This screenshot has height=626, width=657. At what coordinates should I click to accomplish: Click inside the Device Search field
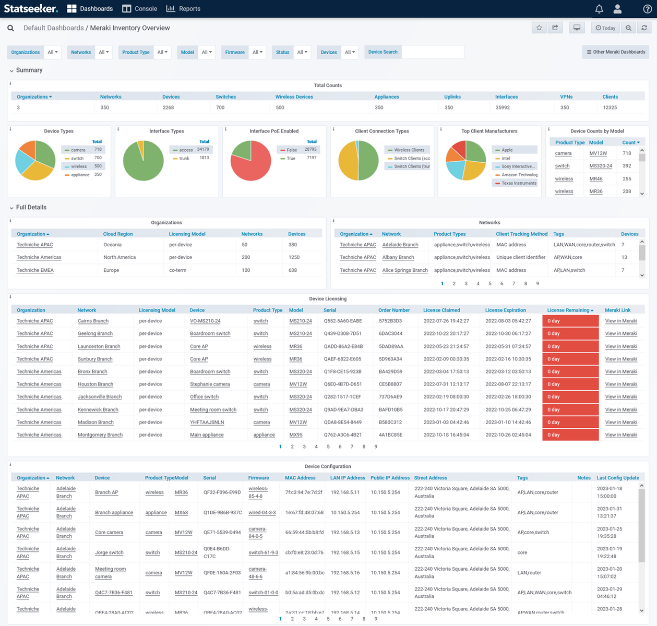pyautogui.click(x=433, y=52)
